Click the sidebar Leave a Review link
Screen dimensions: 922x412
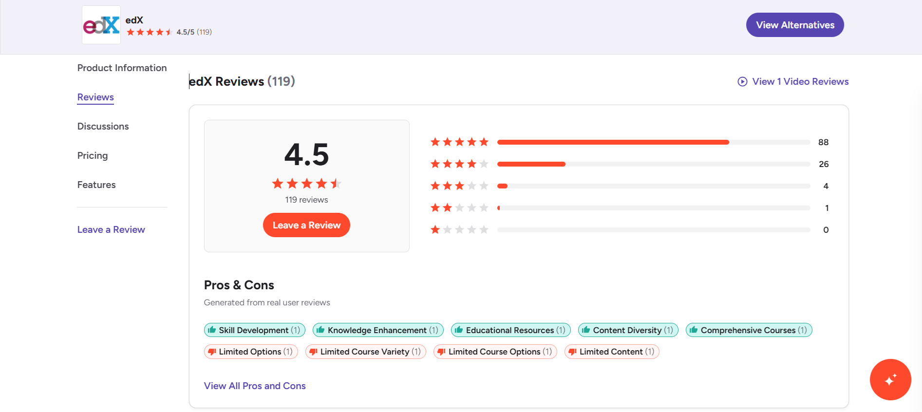tap(111, 229)
